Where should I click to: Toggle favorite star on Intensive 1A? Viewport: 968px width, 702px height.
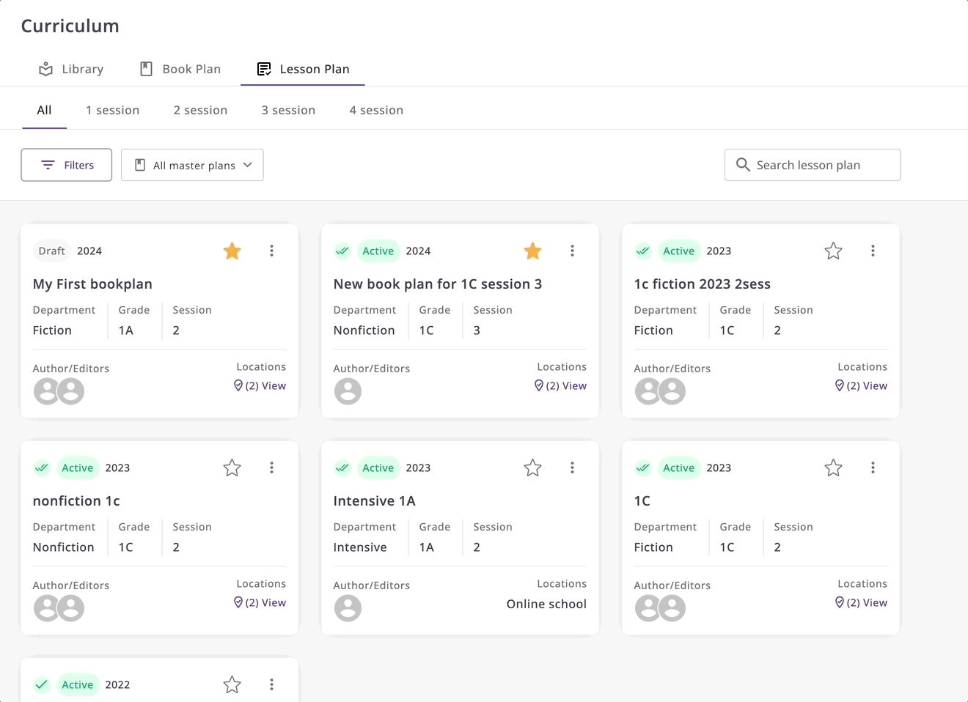532,468
